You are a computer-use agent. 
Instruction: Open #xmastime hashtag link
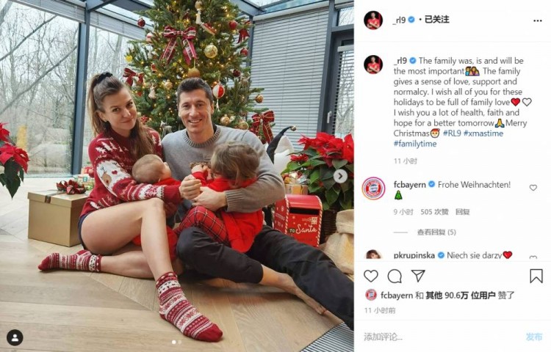tap(483, 133)
